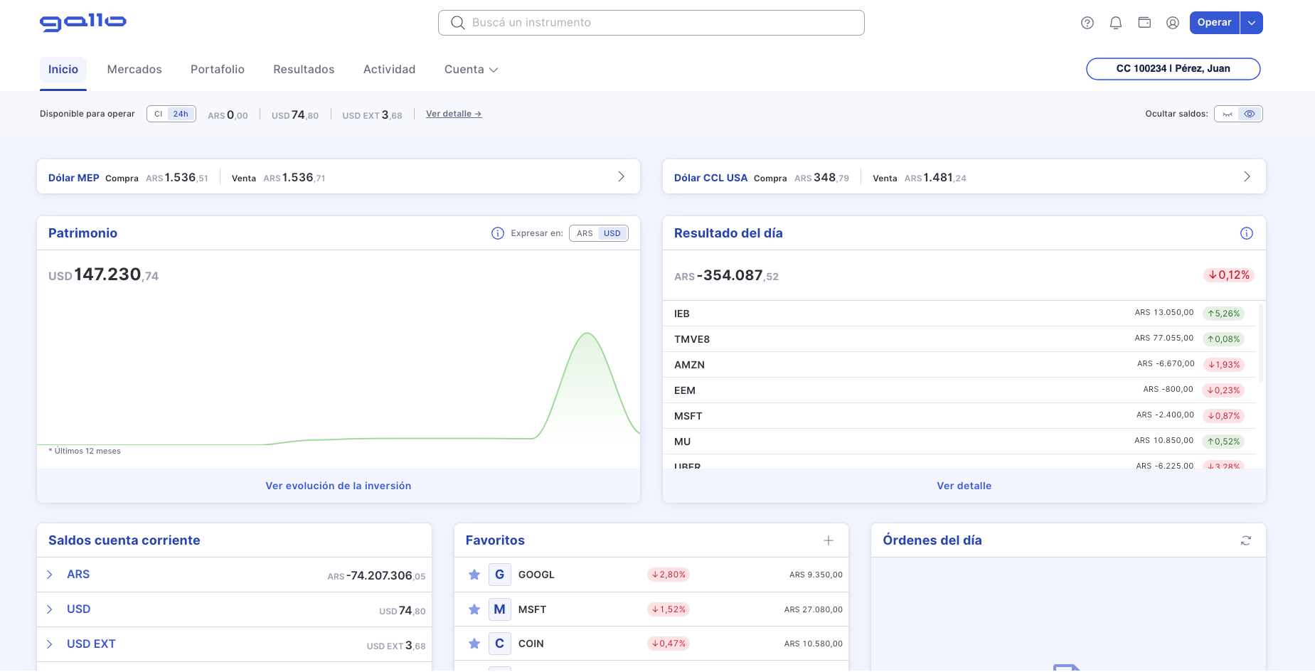Unstar GOOGL favorite

[x=474, y=575]
